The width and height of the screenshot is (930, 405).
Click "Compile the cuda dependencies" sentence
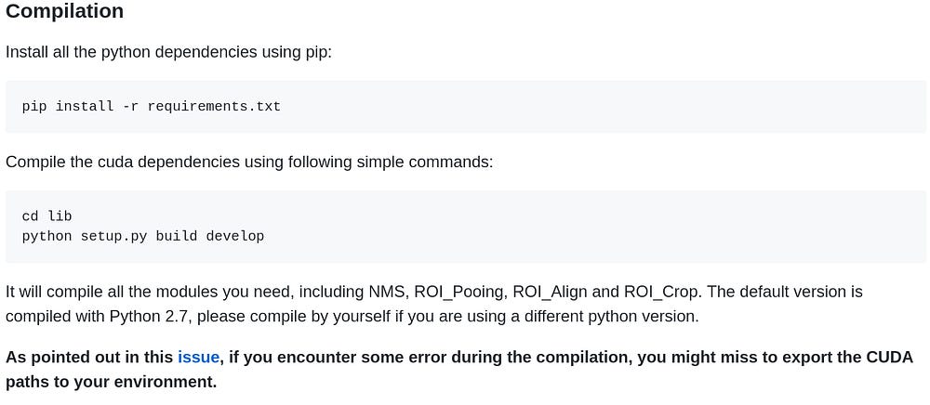[248, 163]
